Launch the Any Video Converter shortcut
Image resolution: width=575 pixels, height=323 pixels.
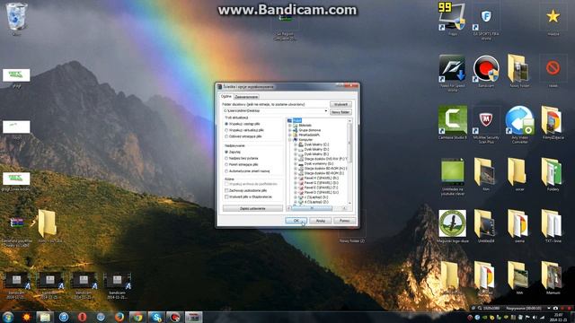[x=519, y=121]
